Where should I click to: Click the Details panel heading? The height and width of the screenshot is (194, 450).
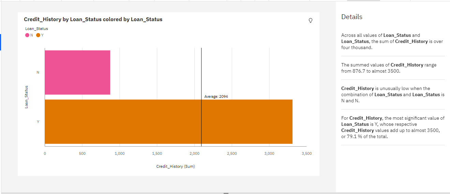click(x=352, y=17)
